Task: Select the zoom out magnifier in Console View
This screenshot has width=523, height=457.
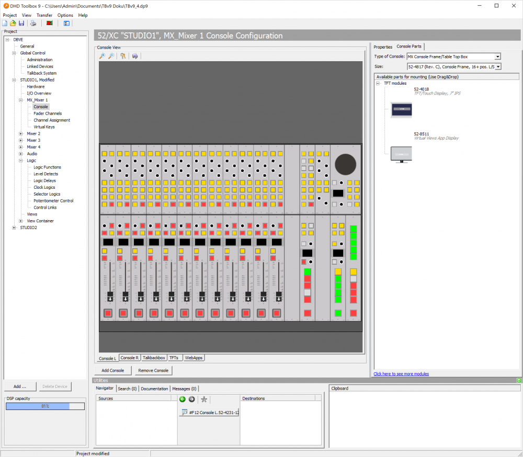Action: (110, 56)
